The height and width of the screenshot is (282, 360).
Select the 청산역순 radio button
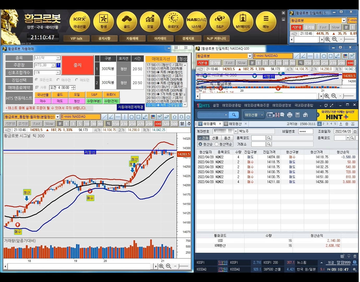click(217, 144)
